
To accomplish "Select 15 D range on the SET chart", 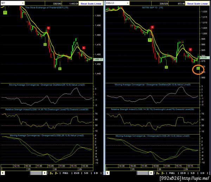I will point(76,173).
